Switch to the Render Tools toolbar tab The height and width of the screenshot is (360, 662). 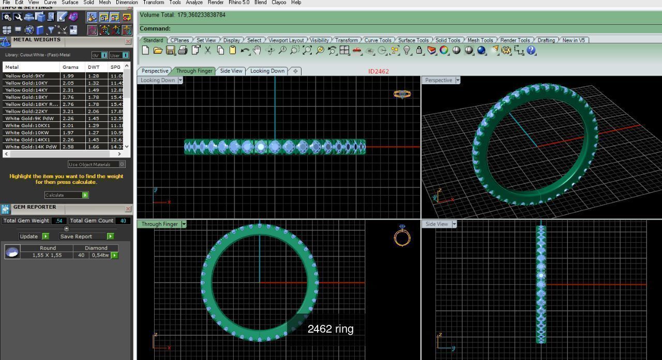515,40
